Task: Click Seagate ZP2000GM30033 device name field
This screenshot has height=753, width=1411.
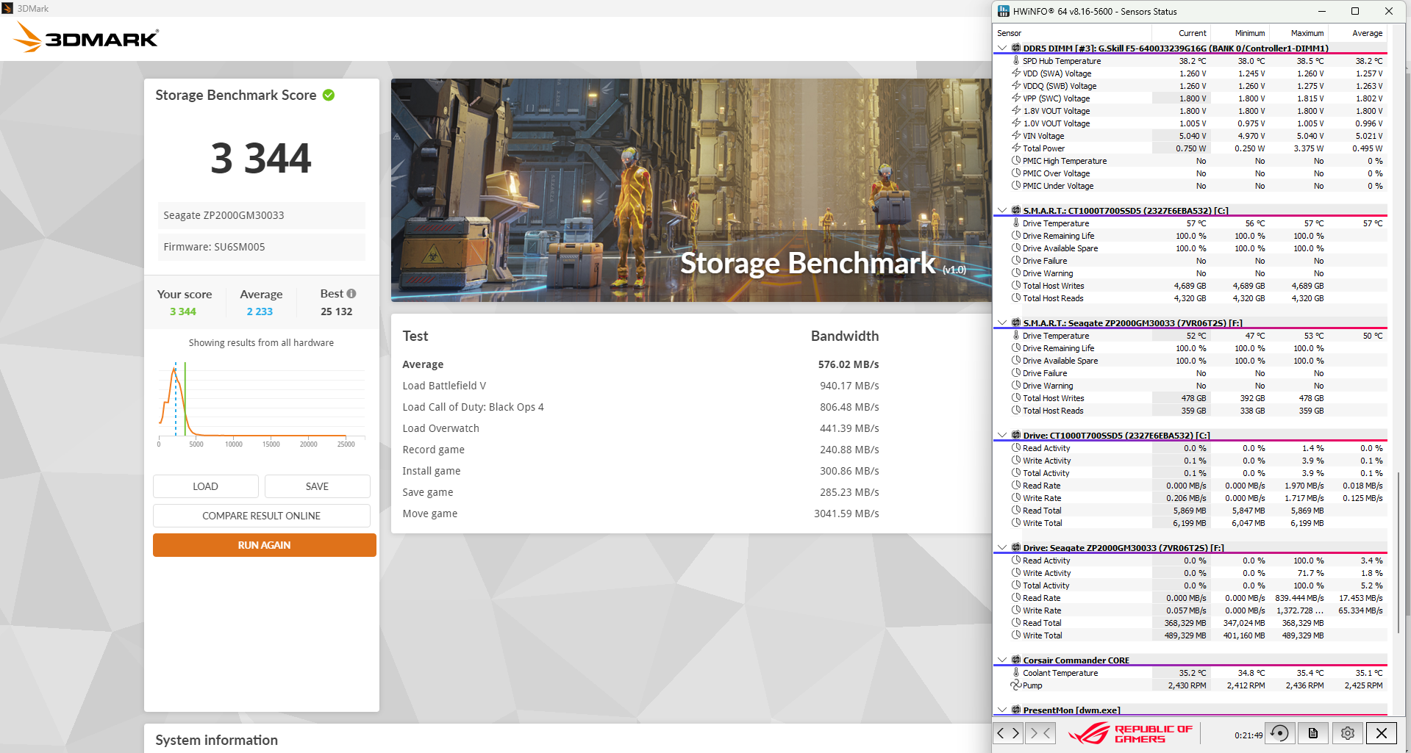Action: (x=261, y=215)
